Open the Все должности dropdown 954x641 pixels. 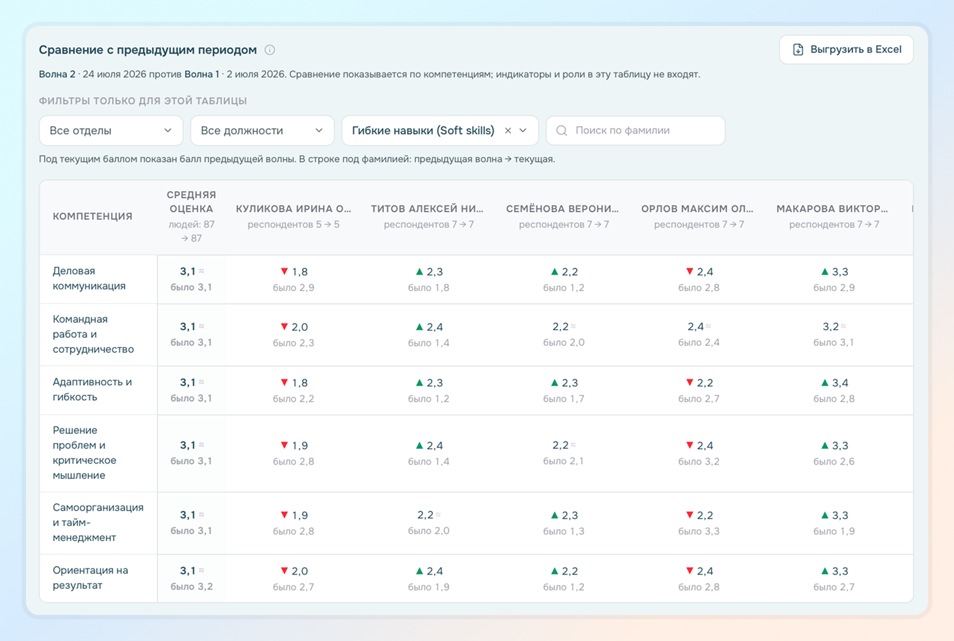coord(262,131)
